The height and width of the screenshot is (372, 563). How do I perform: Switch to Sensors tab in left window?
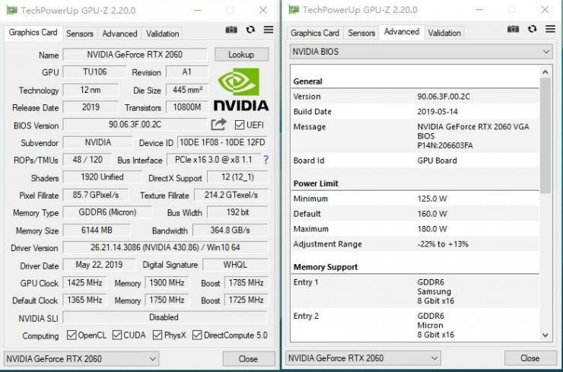[80, 33]
